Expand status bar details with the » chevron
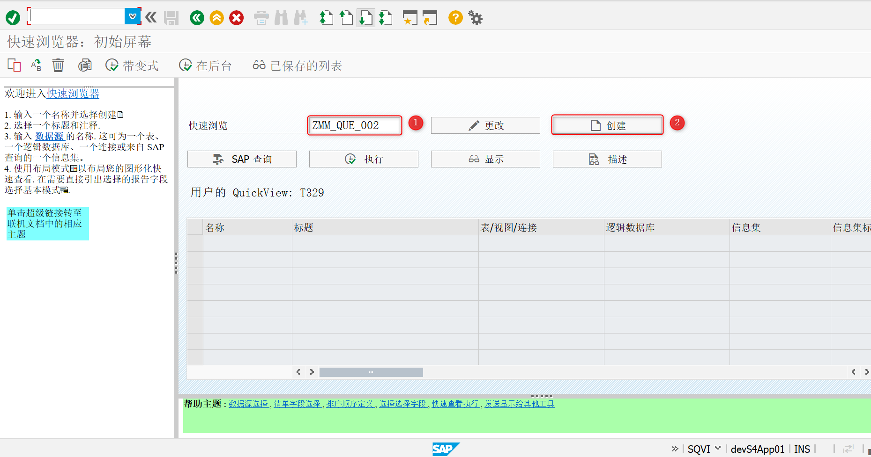871x457 pixels. click(x=676, y=449)
